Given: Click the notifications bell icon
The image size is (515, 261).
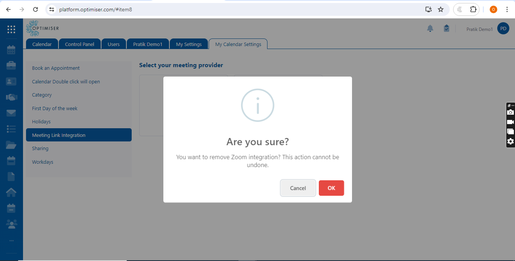Looking at the screenshot, I should coord(430,29).
